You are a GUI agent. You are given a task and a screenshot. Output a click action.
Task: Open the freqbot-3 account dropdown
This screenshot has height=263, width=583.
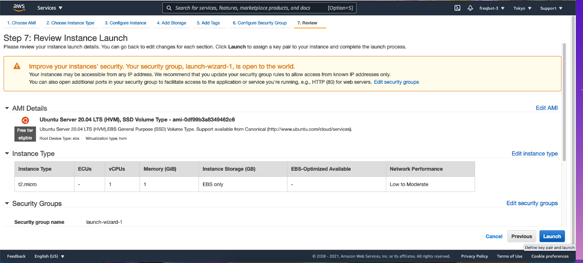point(492,8)
